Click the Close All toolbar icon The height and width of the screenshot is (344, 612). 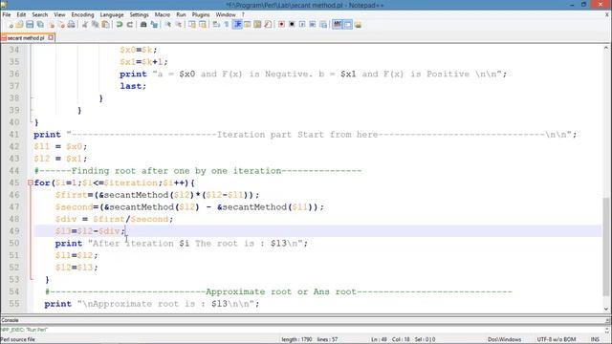click(x=61, y=25)
